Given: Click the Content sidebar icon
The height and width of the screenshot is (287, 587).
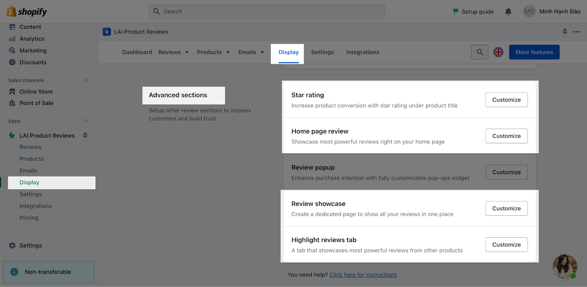Looking at the screenshot, I should pos(12,27).
